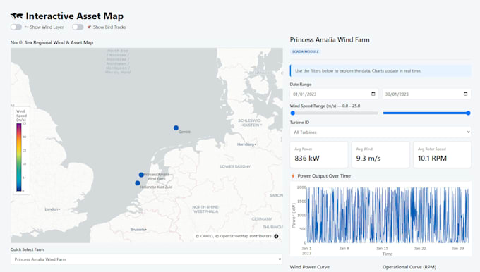
Task: Adjust the maximum wind speed slider handle
Action: pos(469,113)
